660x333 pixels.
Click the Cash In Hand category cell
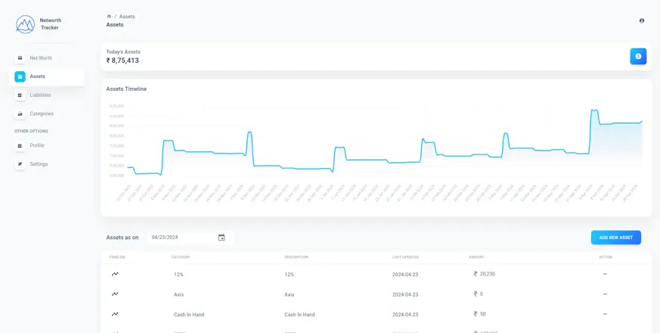pos(189,314)
